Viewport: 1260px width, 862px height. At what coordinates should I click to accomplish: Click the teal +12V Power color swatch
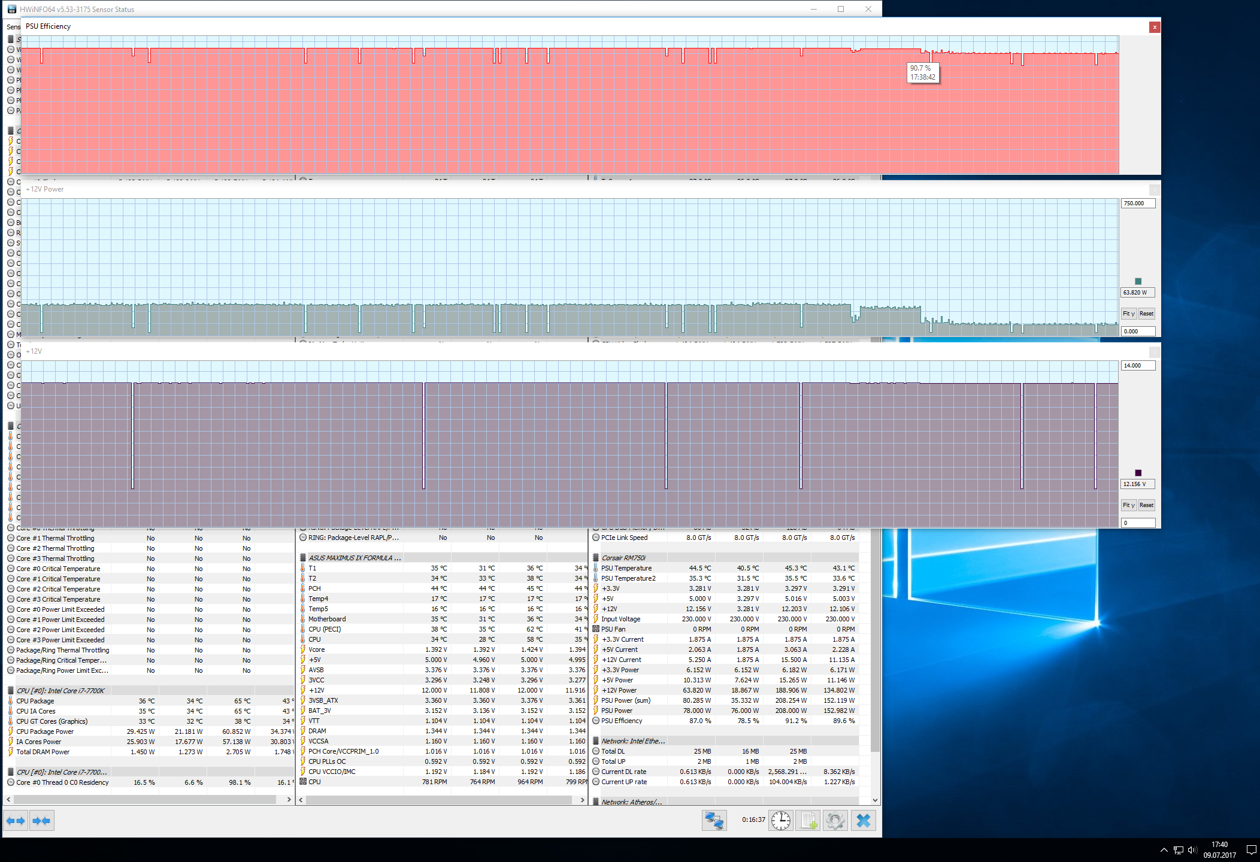1138,281
